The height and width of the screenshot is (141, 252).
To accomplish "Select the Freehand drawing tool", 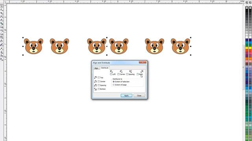I will click(x=2, y=20).
